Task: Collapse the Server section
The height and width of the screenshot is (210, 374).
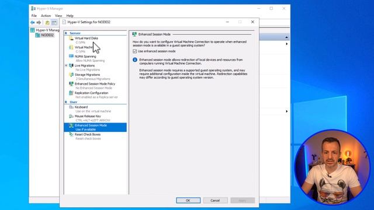Action: click(x=66, y=33)
